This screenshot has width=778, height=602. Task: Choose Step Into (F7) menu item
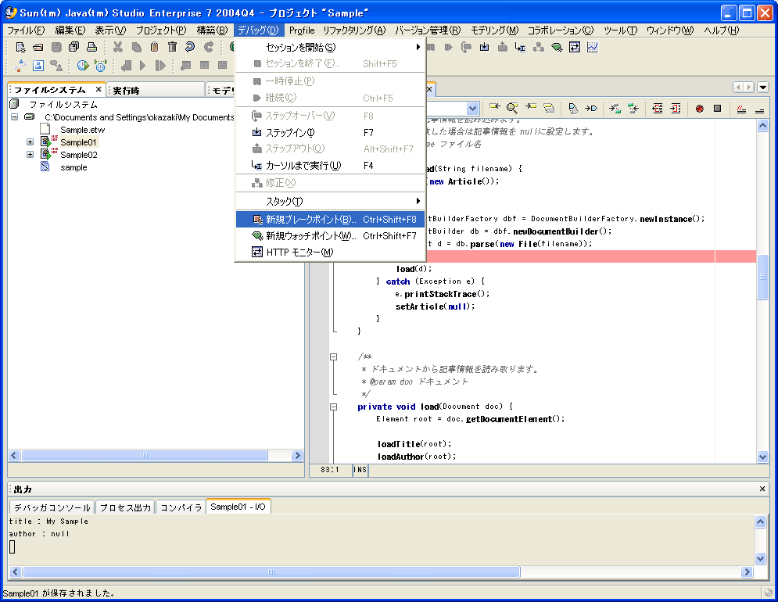coord(331,132)
